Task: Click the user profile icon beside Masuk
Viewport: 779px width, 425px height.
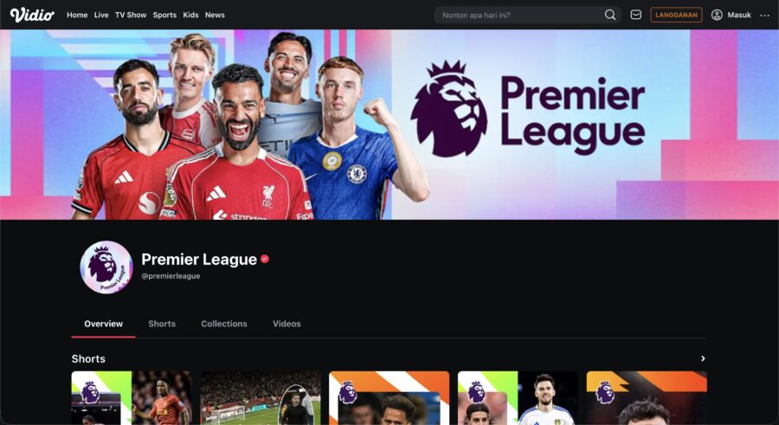Action: point(717,15)
